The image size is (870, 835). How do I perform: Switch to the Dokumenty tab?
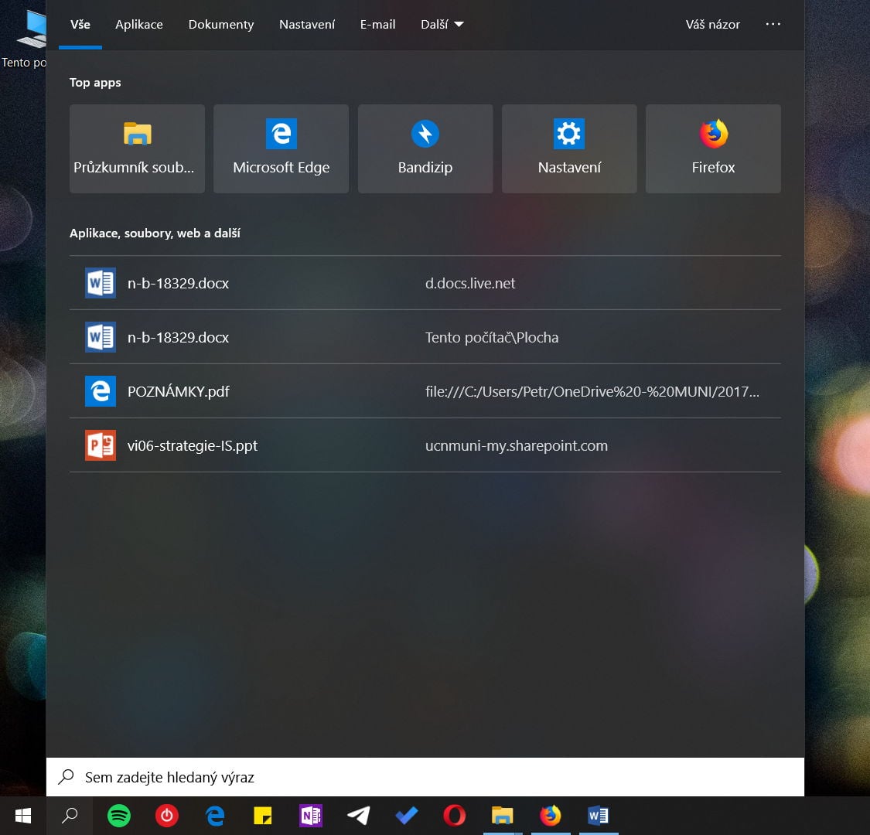(221, 25)
